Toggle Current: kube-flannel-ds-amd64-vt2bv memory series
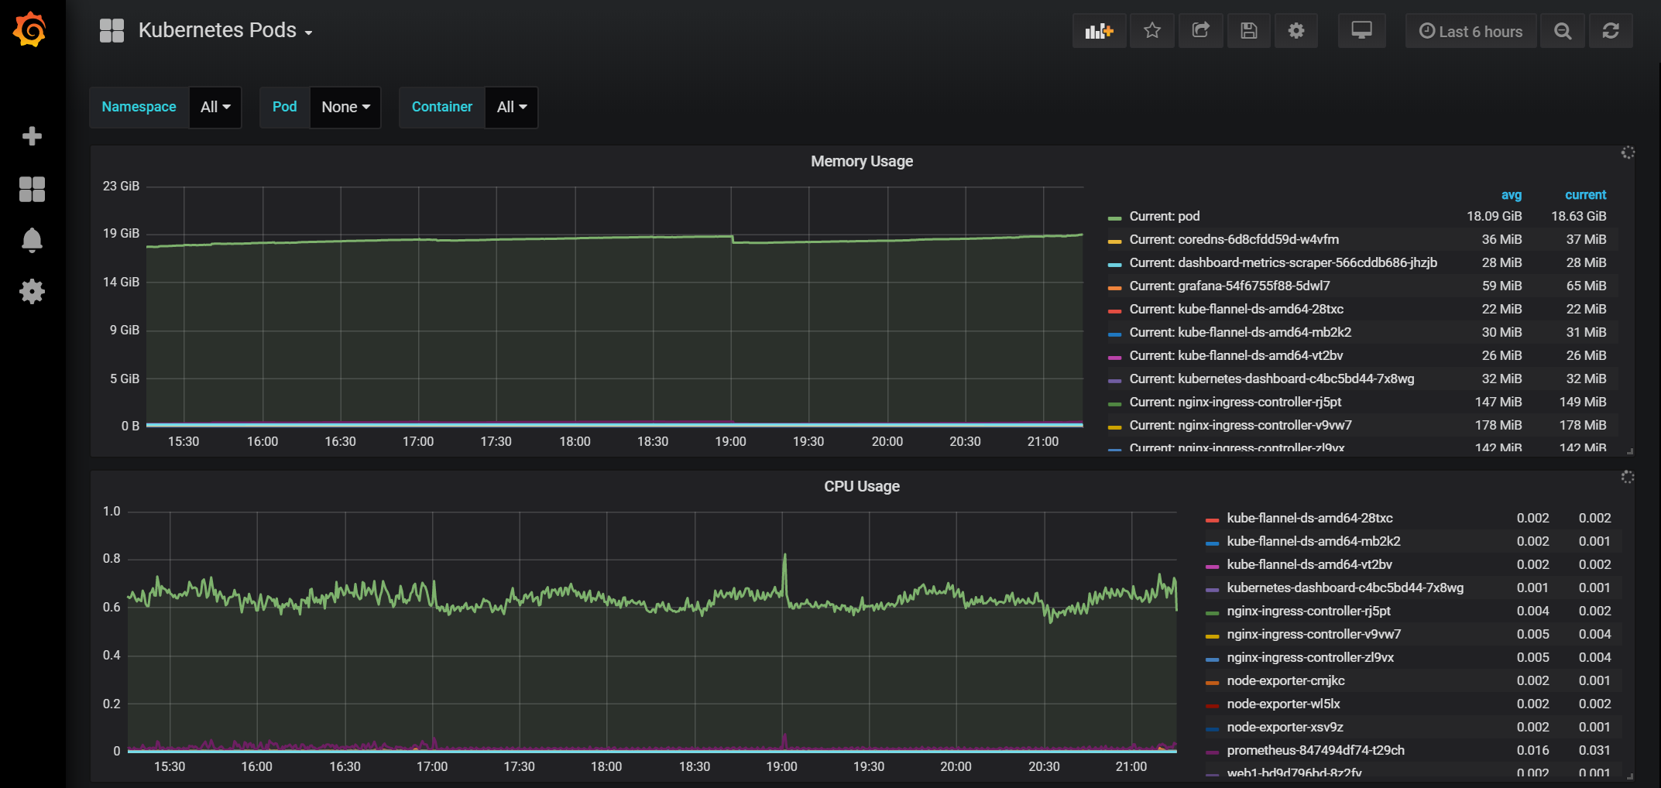Screen dimensions: 1661x788 [x=1236, y=355]
